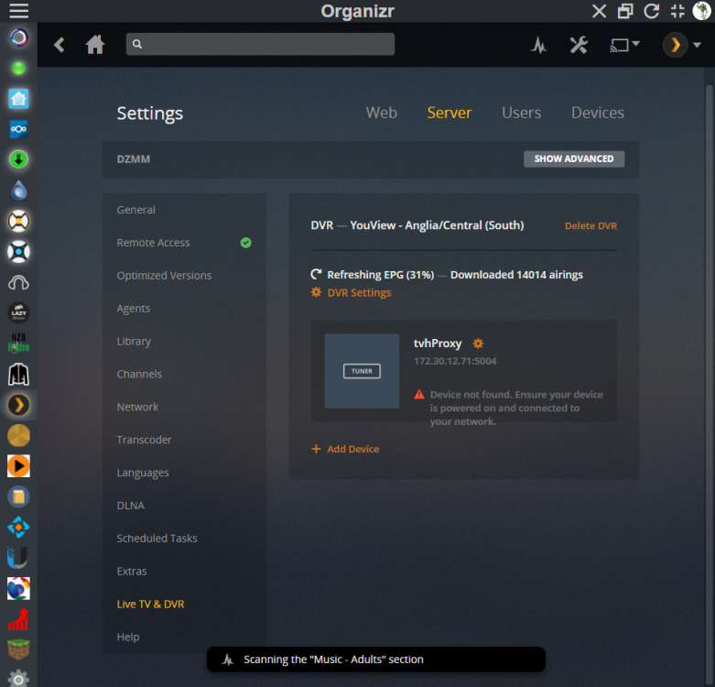Viewport: 715px width, 687px height.
Task: Open Extras settings
Action: coord(132,572)
